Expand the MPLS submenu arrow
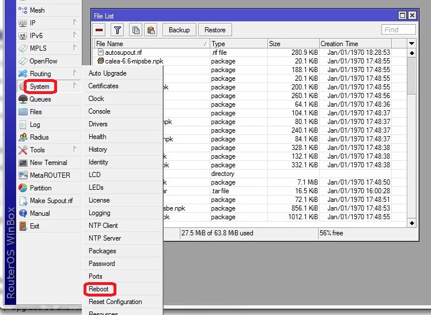 (x=75, y=48)
